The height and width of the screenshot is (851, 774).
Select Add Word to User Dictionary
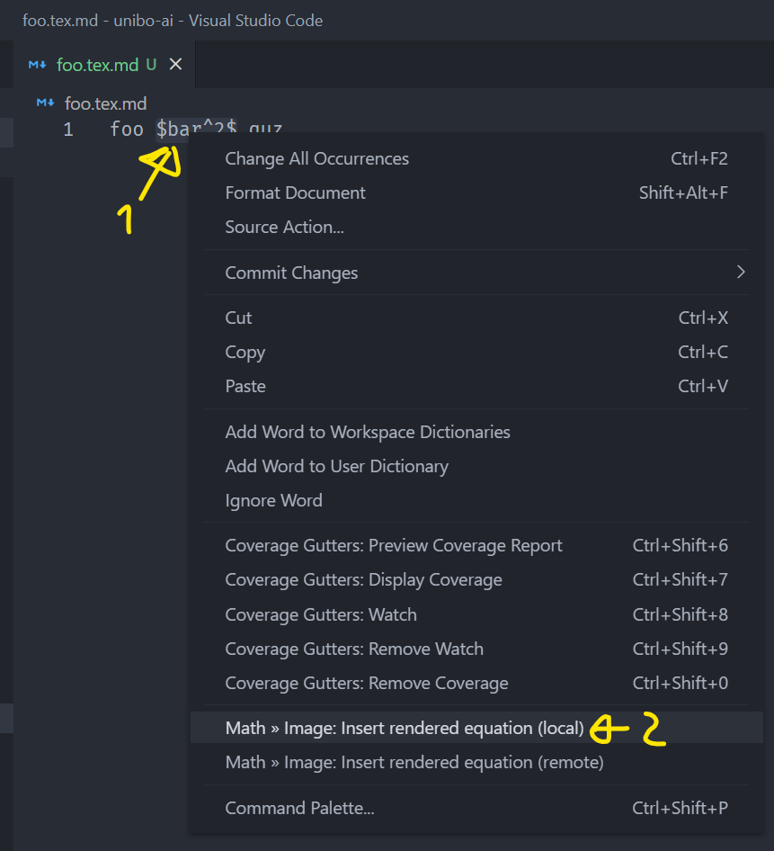pos(476,466)
